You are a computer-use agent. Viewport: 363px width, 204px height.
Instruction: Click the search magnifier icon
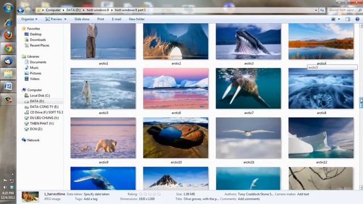pos(360,10)
